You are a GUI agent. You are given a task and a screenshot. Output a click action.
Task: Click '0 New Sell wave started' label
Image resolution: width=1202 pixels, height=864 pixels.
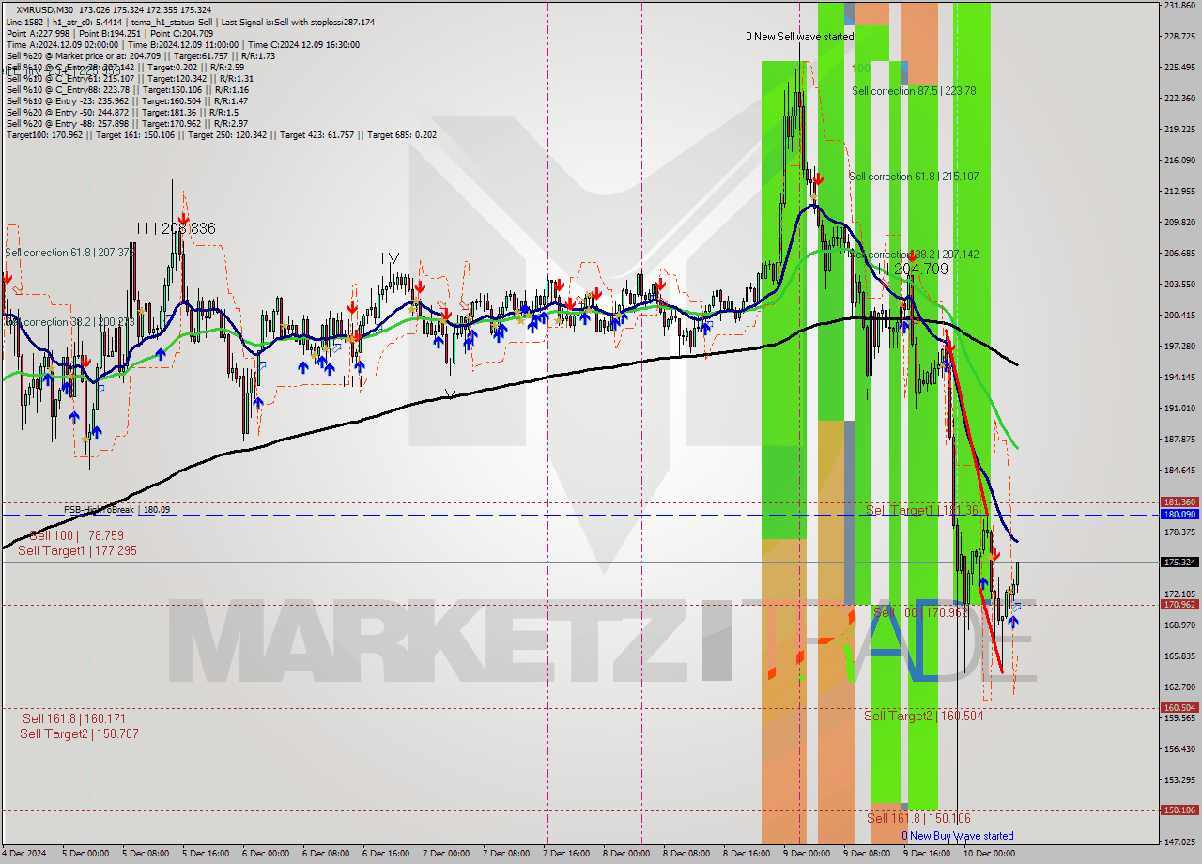[800, 37]
